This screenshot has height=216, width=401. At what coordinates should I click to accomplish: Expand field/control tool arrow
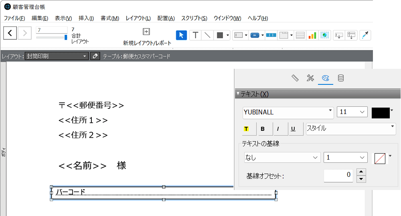[246, 35]
